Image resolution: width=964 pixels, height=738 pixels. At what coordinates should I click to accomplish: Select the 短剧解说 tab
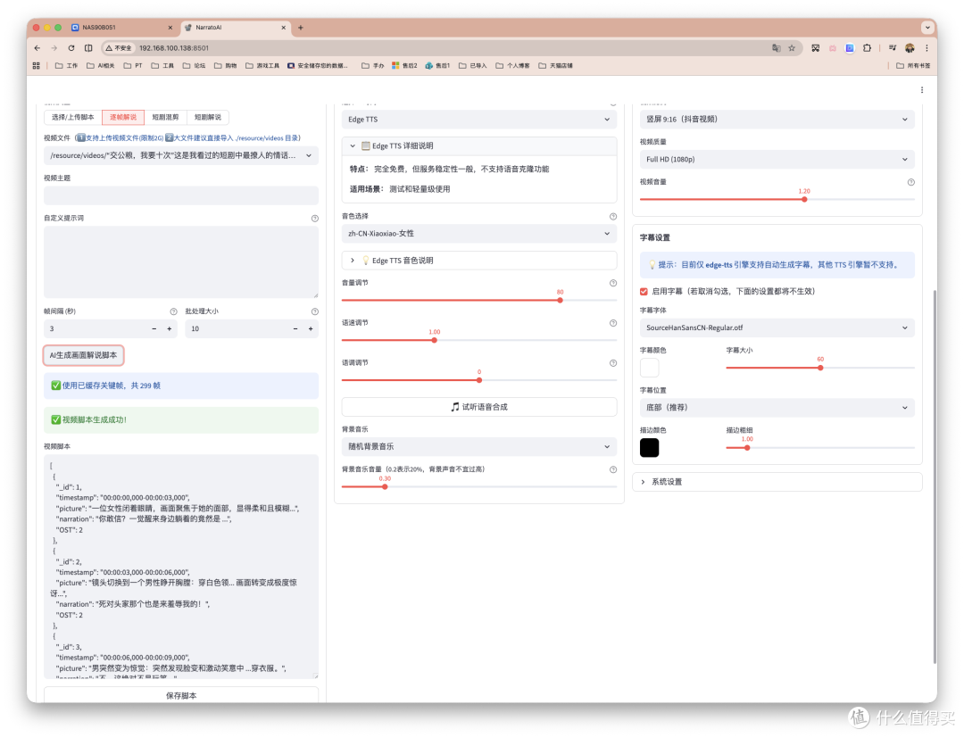[x=208, y=118]
